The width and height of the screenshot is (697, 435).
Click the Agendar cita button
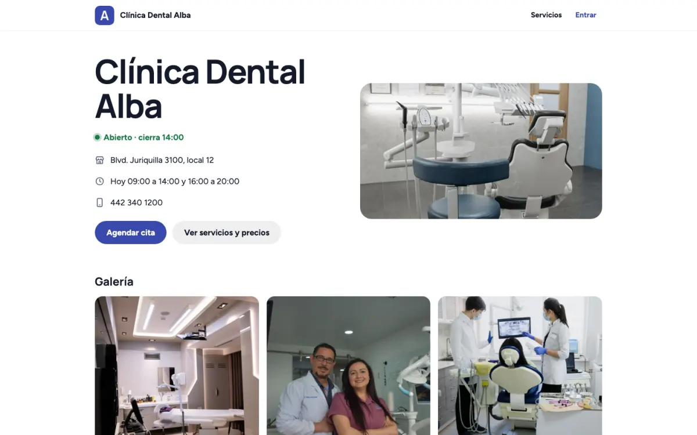(x=131, y=233)
